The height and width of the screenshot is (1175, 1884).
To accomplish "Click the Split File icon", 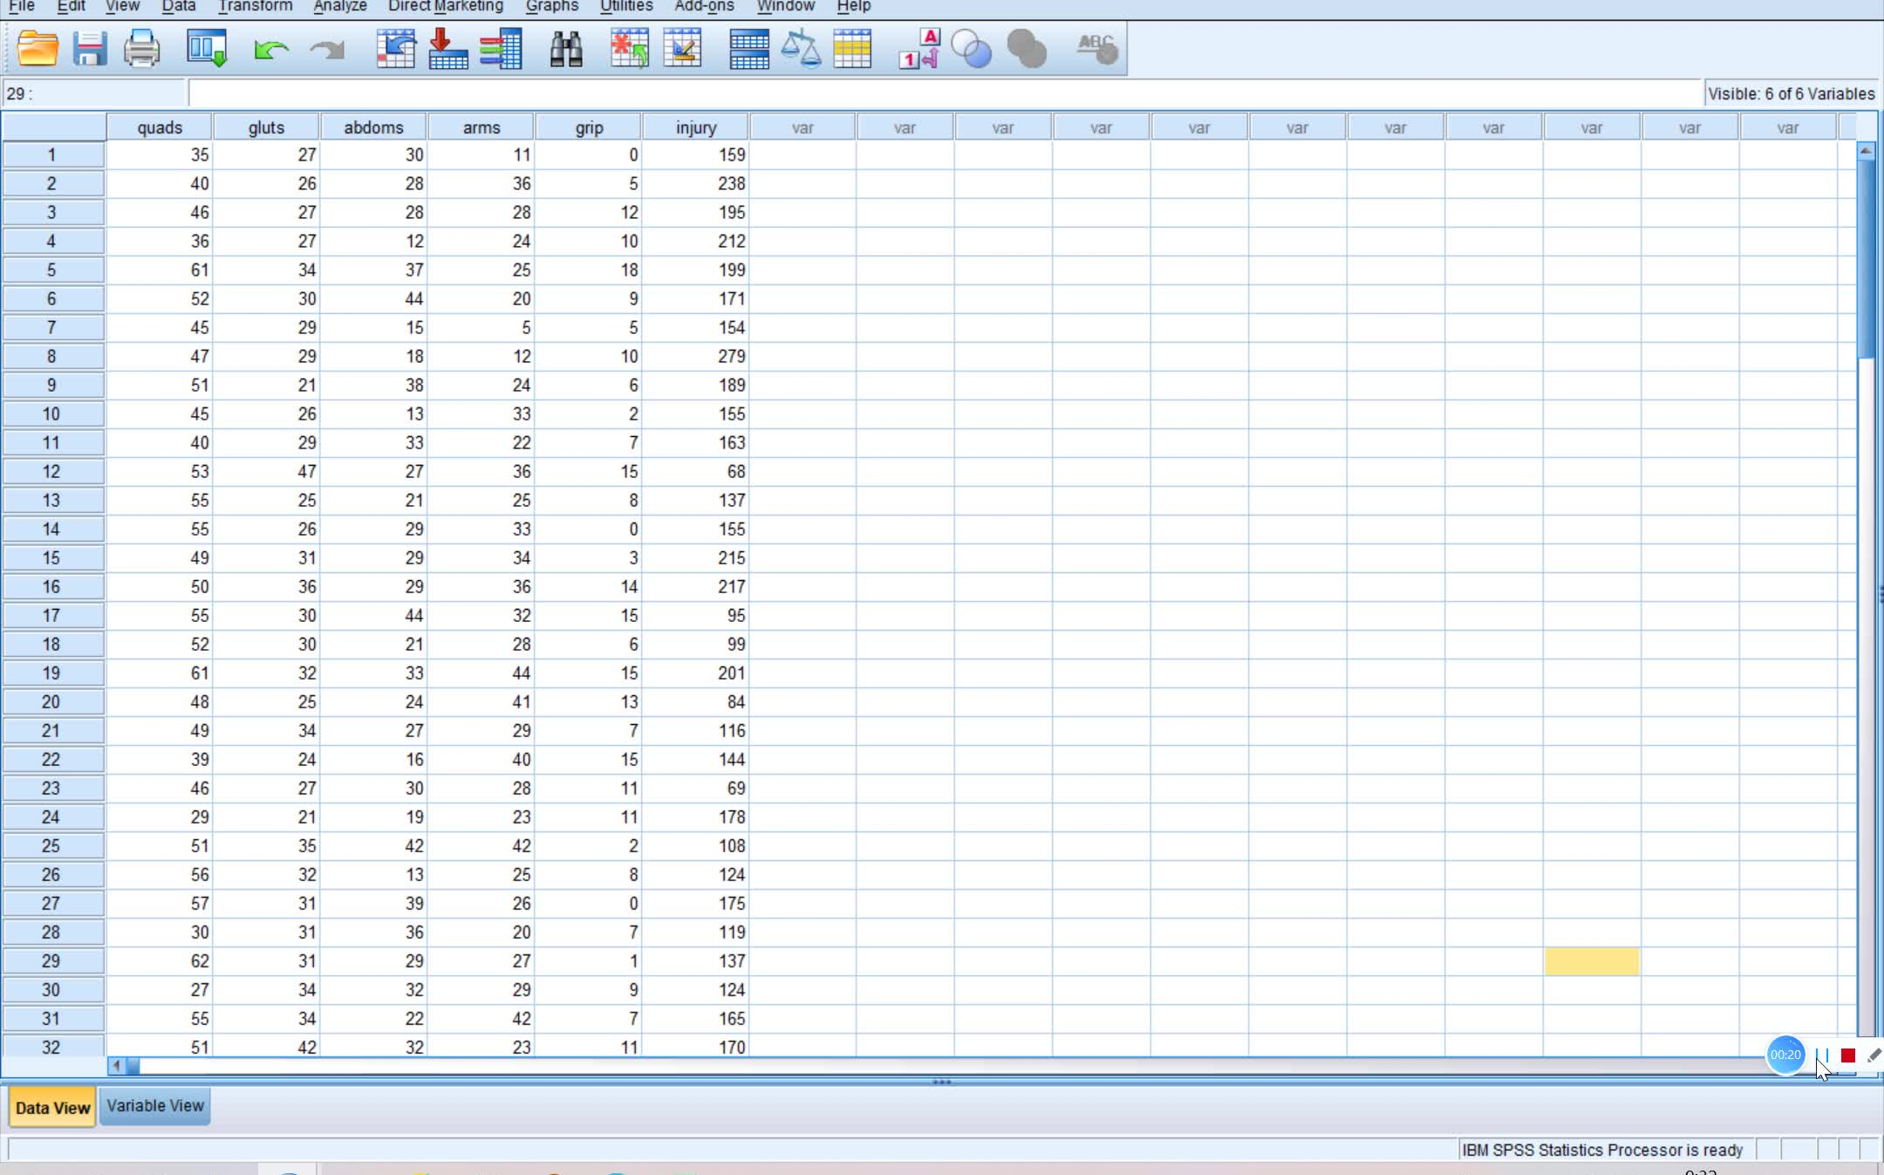I will [x=748, y=48].
